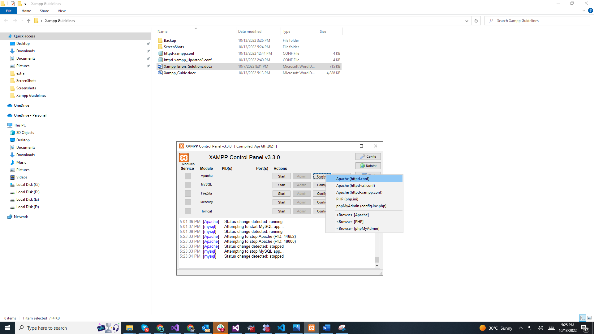Open XAMPP from the taskbar
Image resolution: width=594 pixels, height=334 pixels.
pos(312,328)
